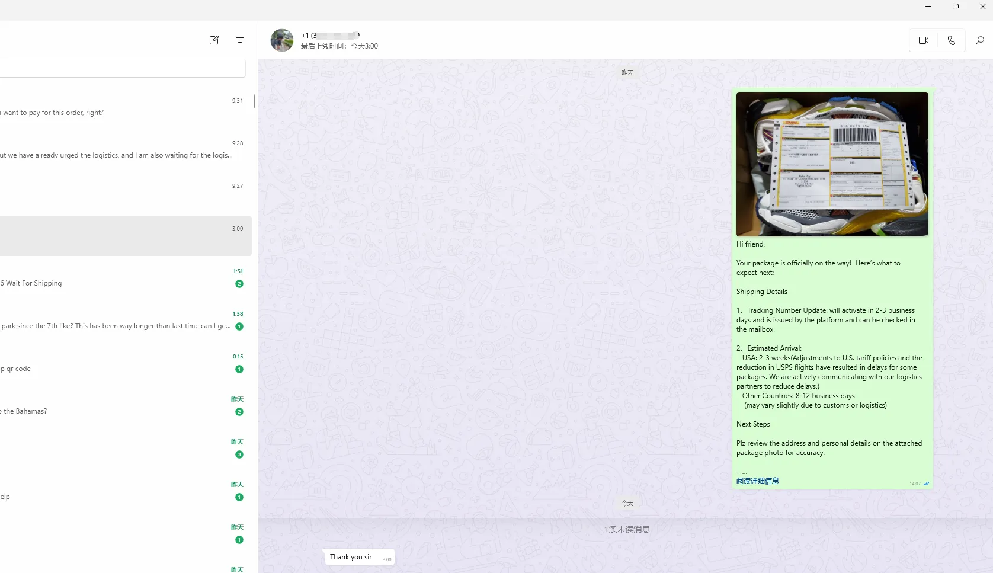Viewport: 993px width, 573px height.
Task: Click into the chat list search field
Action: coord(121,68)
